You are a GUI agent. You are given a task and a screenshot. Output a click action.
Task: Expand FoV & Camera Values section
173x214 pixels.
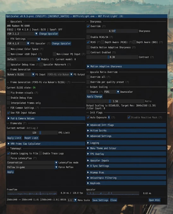coord(46,118)
